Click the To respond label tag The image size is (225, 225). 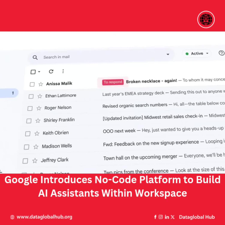click(113, 82)
